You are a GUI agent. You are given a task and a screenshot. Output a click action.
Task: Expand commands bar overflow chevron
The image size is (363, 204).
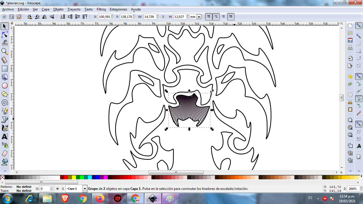click(350, 171)
